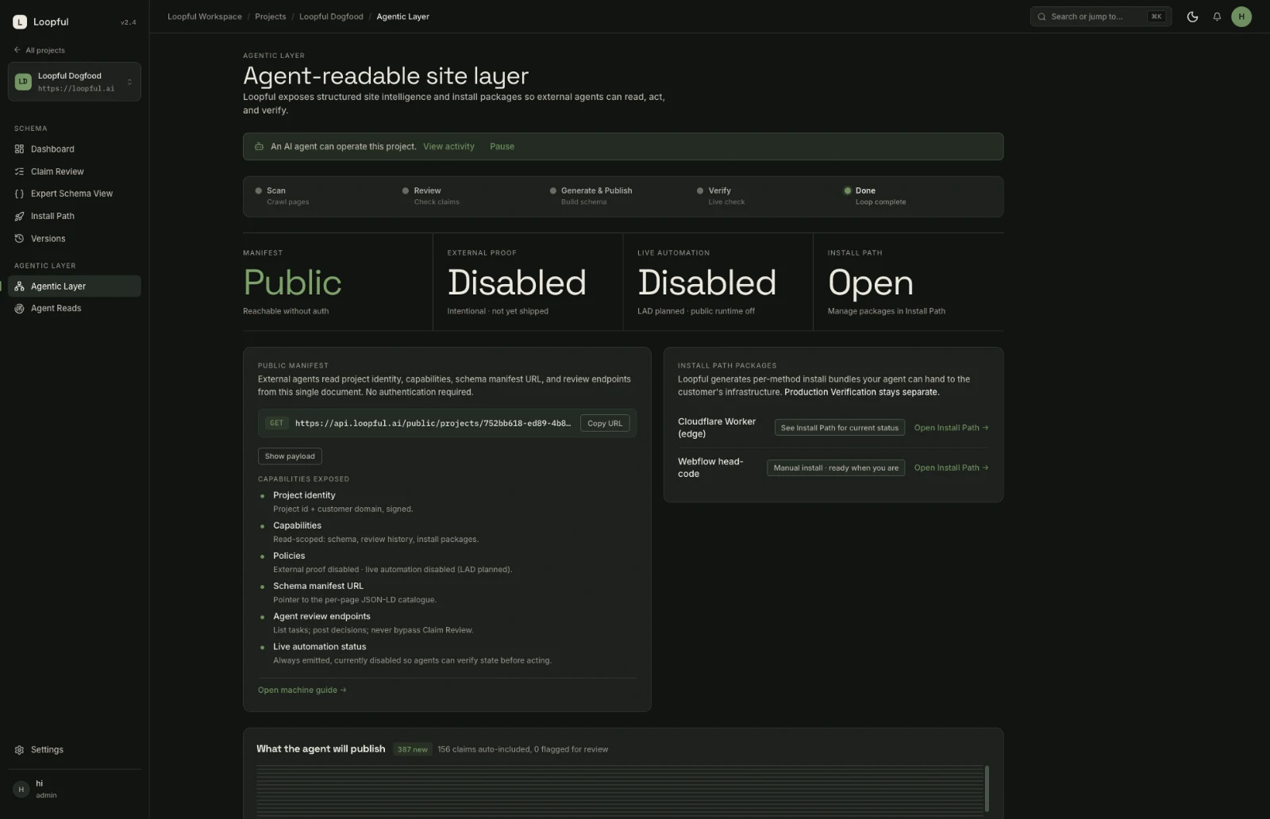The image size is (1270, 819).
Task: Open Versions sidebar item
Action: pos(75,239)
